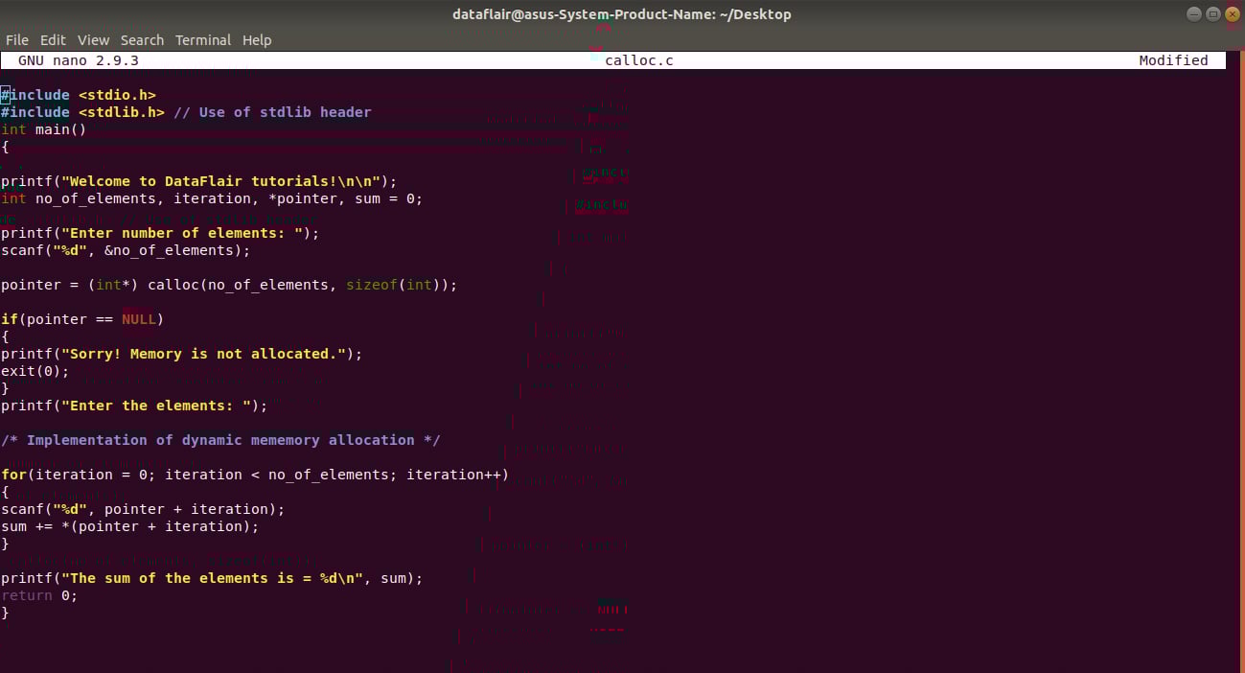Image resolution: width=1245 pixels, height=673 pixels.
Task: Click the return 0 statement
Action: pyautogui.click(x=38, y=594)
